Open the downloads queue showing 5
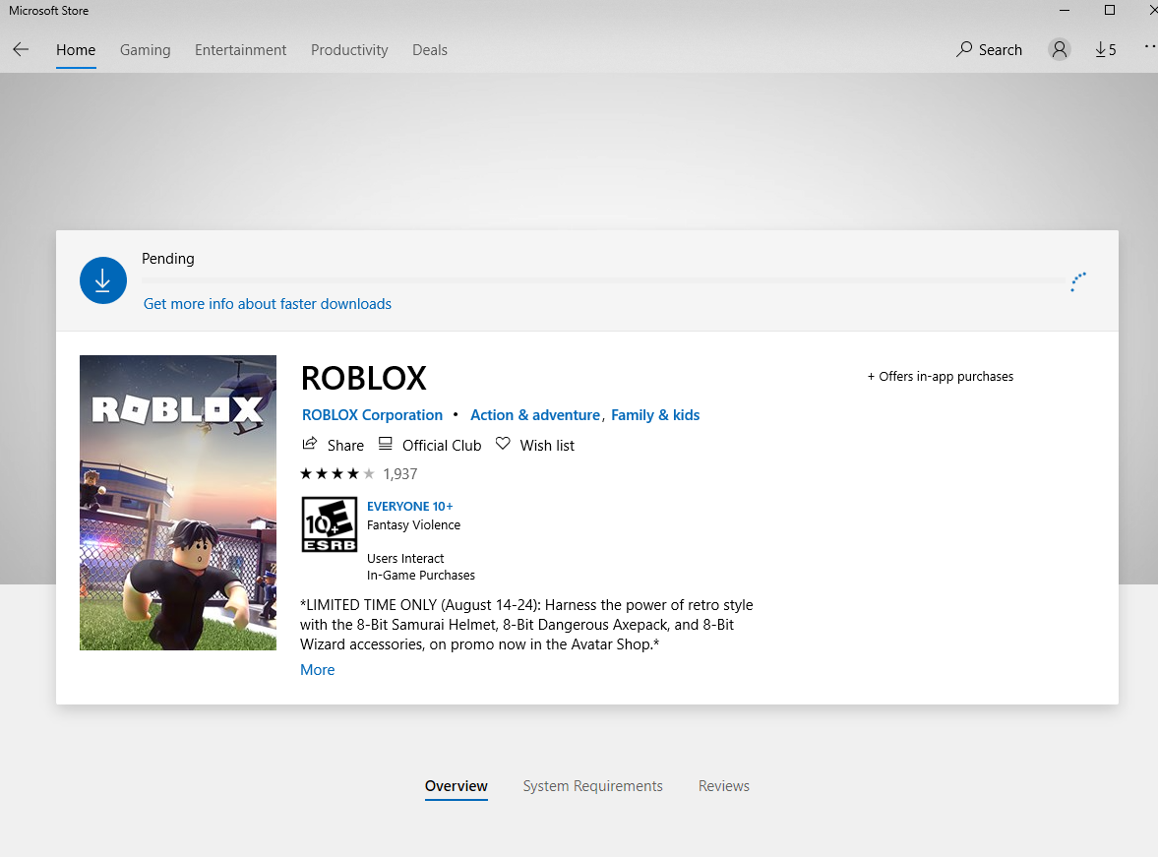Image resolution: width=1158 pixels, height=857 pixels. point(1106,49)
